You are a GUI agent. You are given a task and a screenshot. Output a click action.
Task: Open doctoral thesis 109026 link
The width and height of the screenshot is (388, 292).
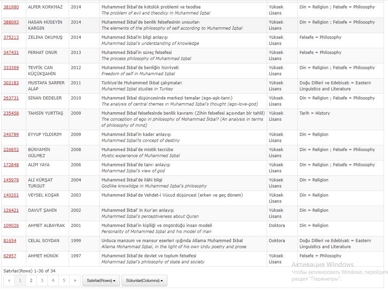click(x=11, y=226)
